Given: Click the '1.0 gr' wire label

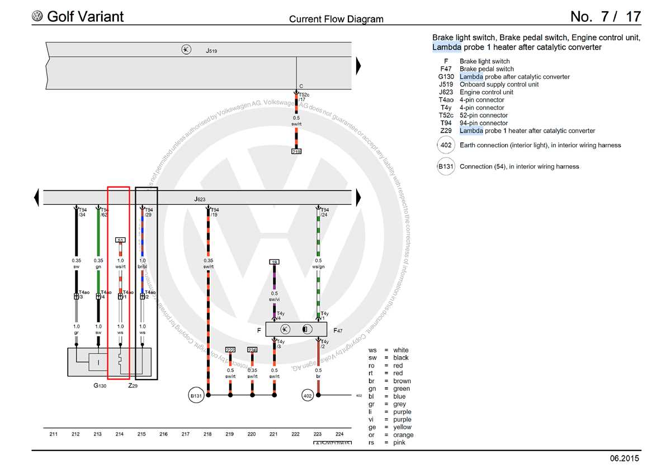Looking at the screenshot, I should pyautogui.click(x=76, y=329).
